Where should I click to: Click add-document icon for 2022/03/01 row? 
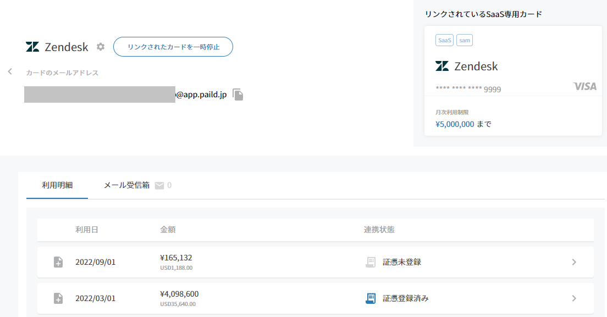pyautogui.click(x=58, y=298)
